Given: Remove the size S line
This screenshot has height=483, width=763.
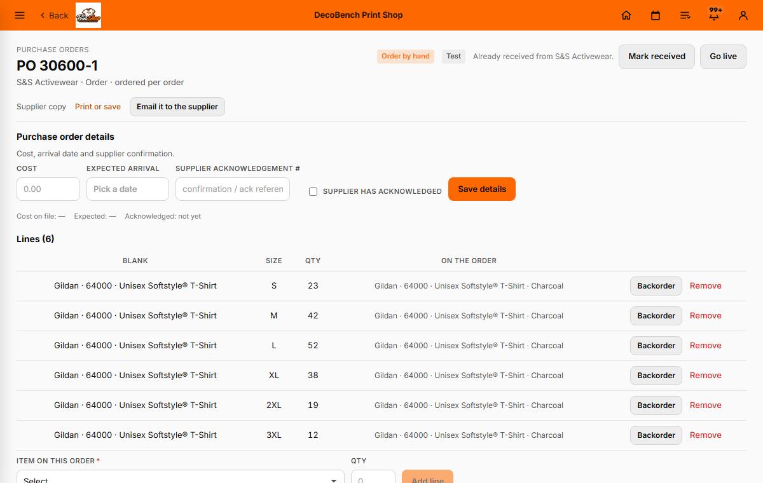Looking at the screenshot, I should (706, 286).
